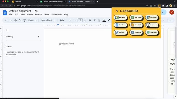177x99 pixels.
Task: Expand the side panel chevron at bottom right
Action: pos(175,96)
